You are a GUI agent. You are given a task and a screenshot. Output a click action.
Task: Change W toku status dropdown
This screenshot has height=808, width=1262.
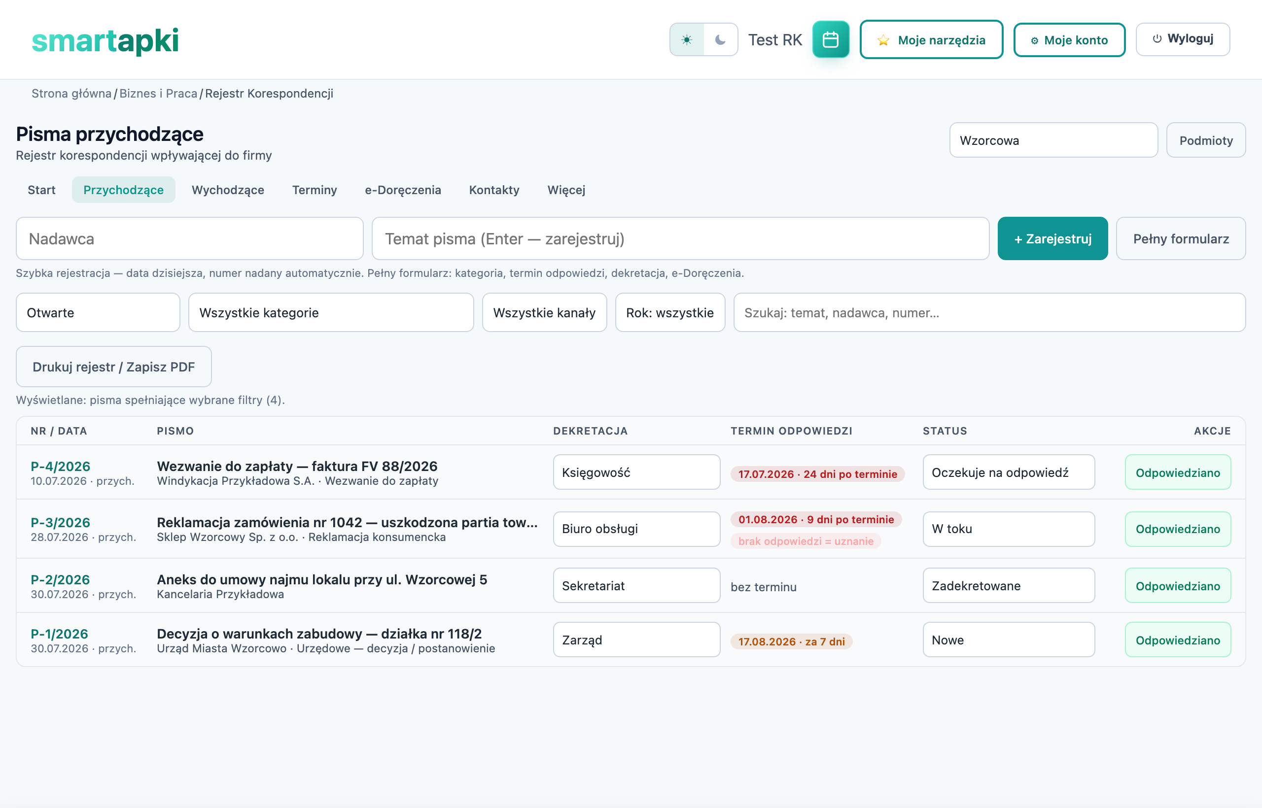1009,529
